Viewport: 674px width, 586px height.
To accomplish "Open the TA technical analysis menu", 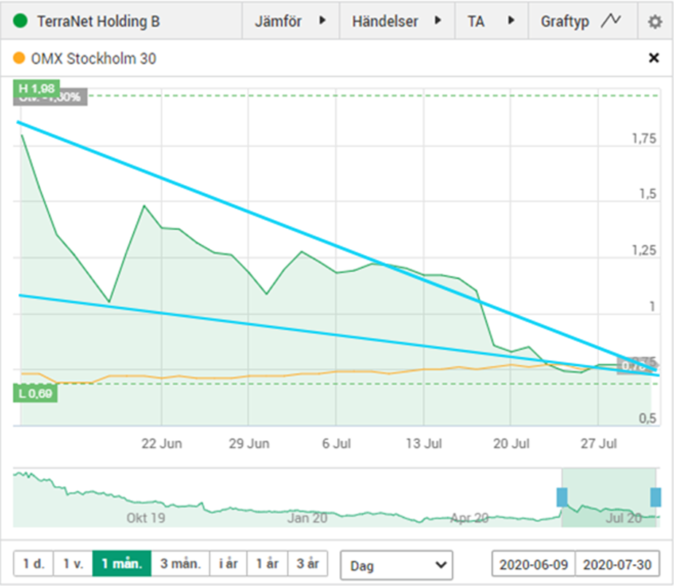I will [492, 20].
